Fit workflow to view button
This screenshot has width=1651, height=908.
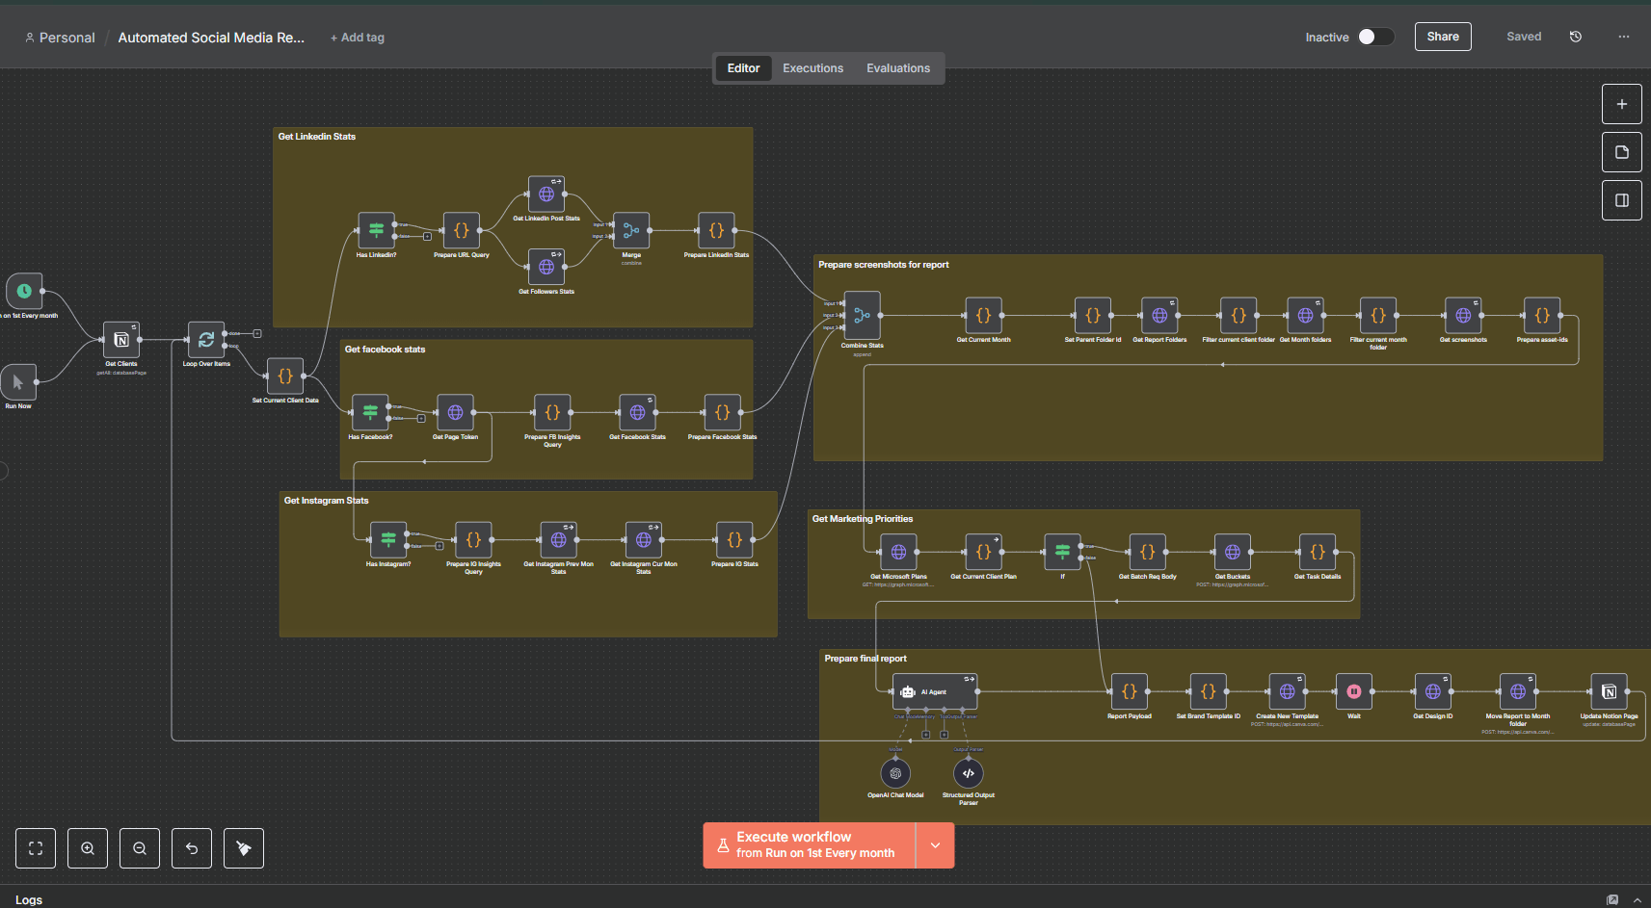[x=36, y=848]
